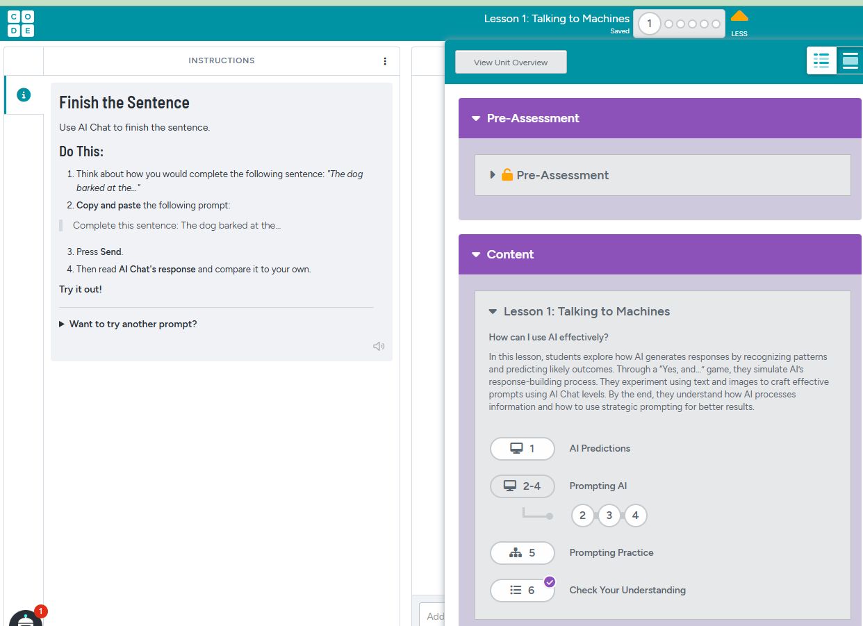Click the text-to-speech speaker icon
Image resolution: width=863 pixels, height=626 pixels.
(379, 346)
